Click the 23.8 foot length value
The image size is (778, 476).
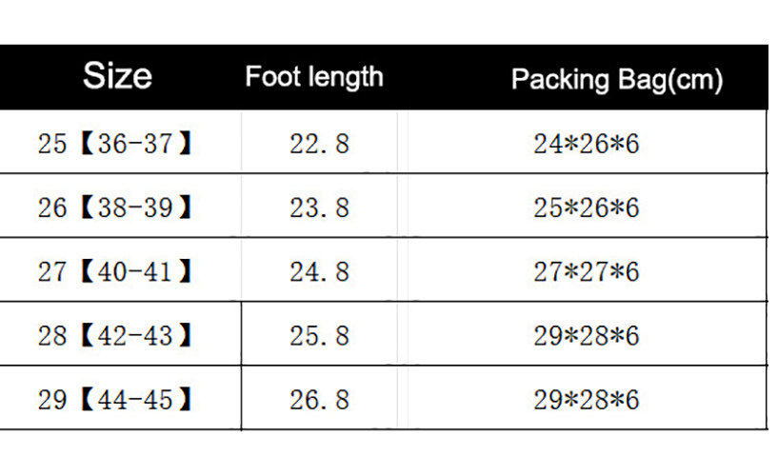(x=319, y=208)
